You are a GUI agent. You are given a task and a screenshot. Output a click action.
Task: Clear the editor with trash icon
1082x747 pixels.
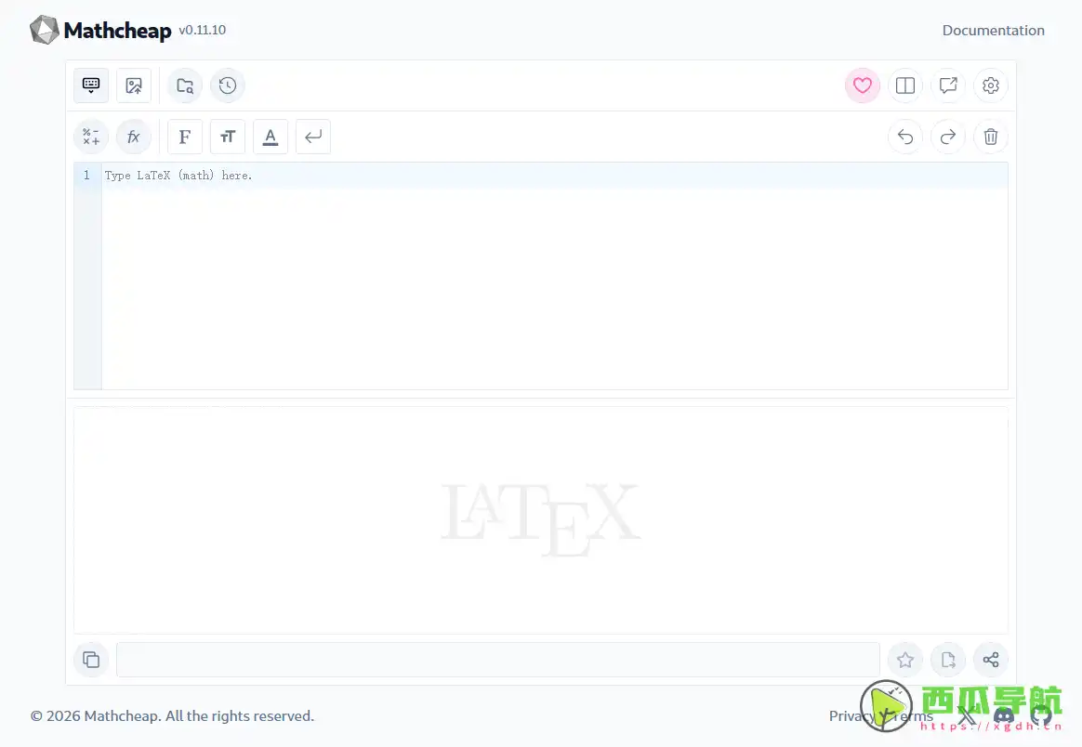click(991, 137)
